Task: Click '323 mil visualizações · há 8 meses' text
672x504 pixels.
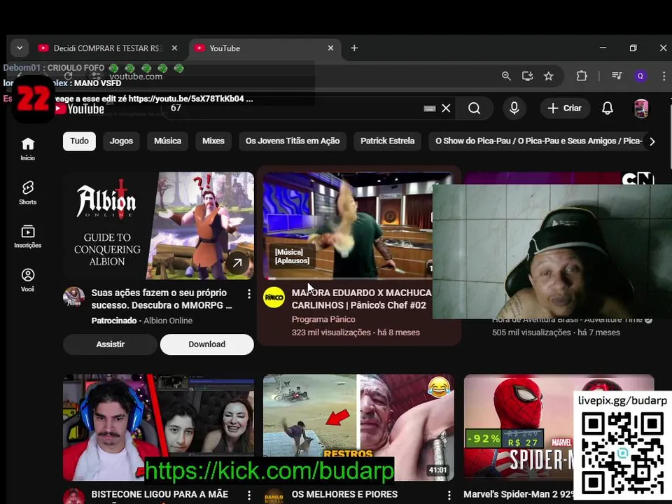Action: [356, 332]
